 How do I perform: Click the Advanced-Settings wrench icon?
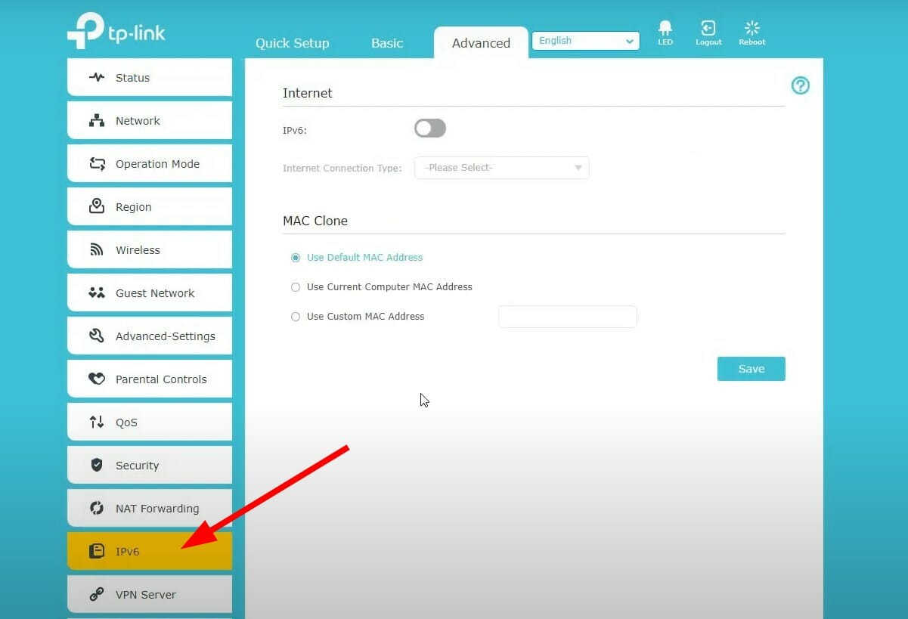(97, 336)
